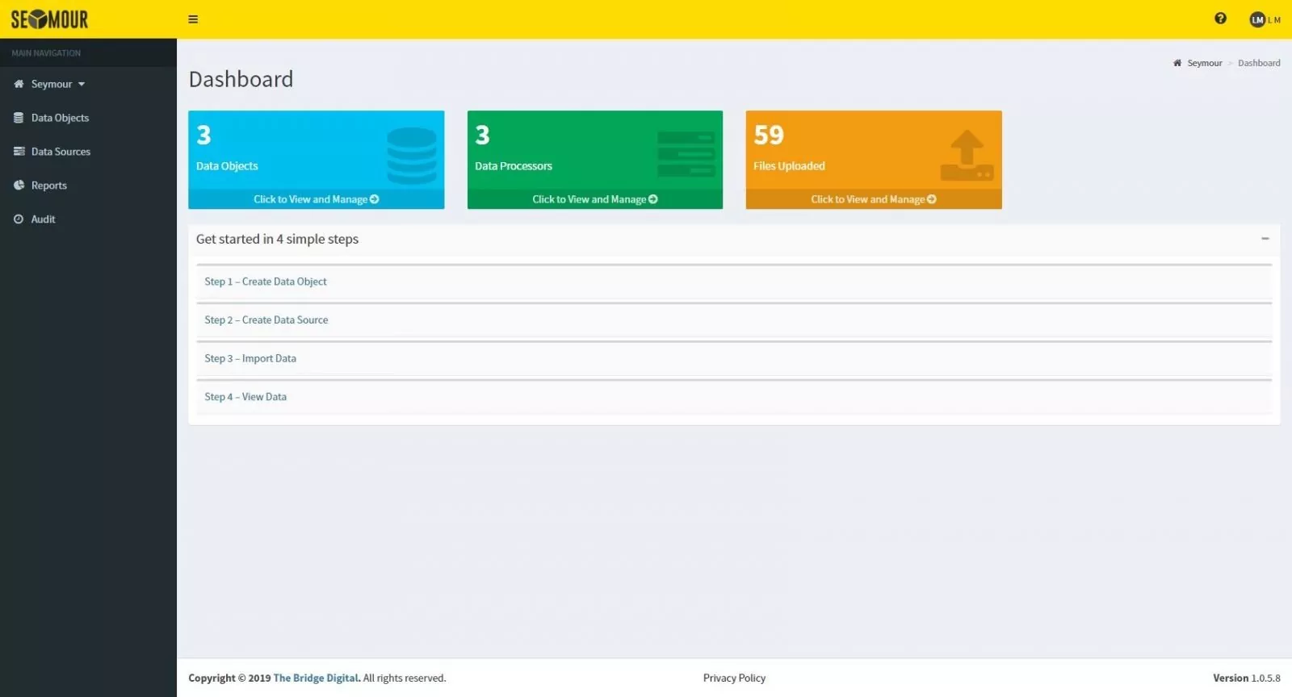Click the Seymour logo in header
The image size is (1292, 697).
point(50,19)
